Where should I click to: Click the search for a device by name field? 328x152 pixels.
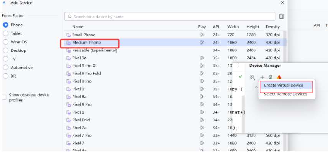170,17
